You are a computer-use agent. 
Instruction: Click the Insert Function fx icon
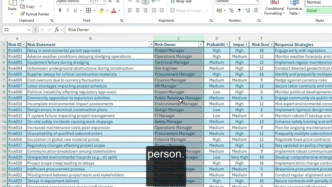pos(57,30)
